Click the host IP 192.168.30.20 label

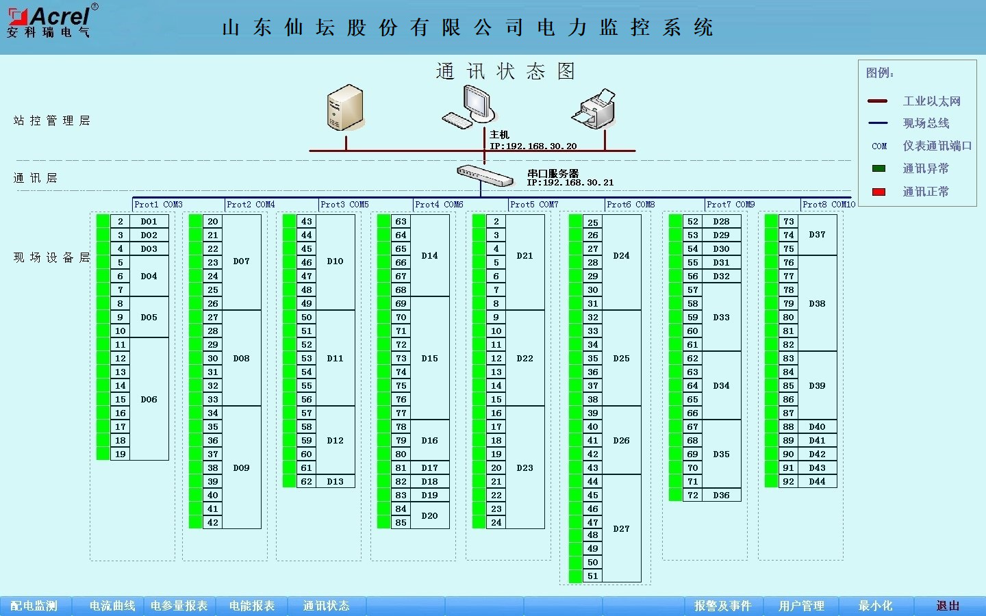[x=533, y=146]
